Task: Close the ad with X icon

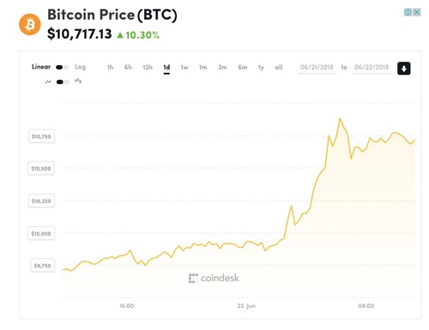Action: (417, 12)
